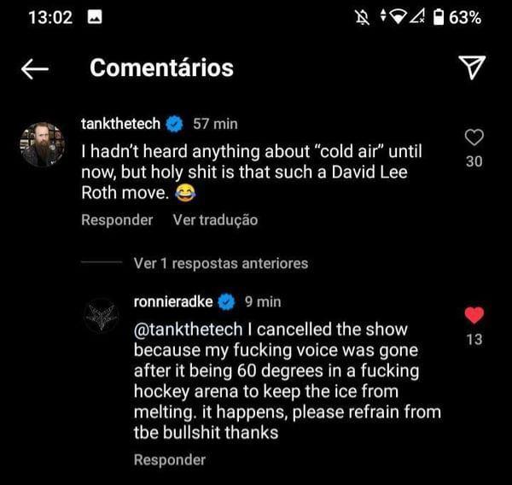Tap the battery icon in the status bar

439,17
